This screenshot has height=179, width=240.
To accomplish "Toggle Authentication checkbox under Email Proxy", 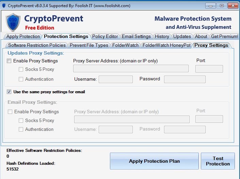I will pyautogui.click(x=21, y=129).
